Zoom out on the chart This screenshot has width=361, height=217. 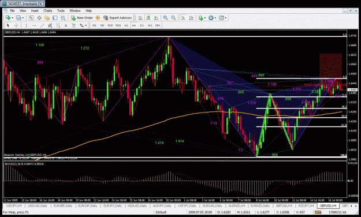(173, 18)
